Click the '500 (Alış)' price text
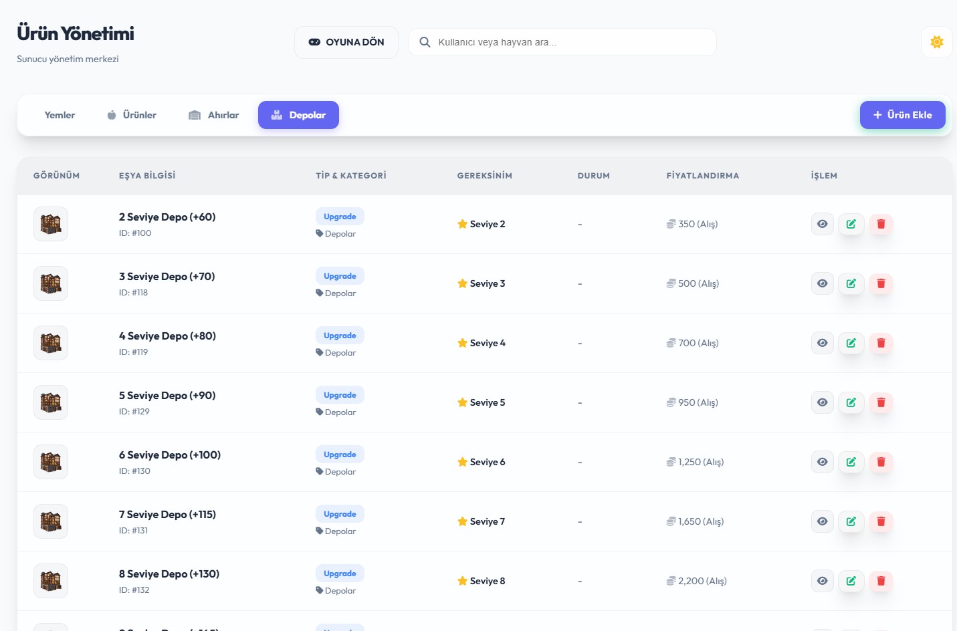Screen dimensions: 957x631 point(698,283)
